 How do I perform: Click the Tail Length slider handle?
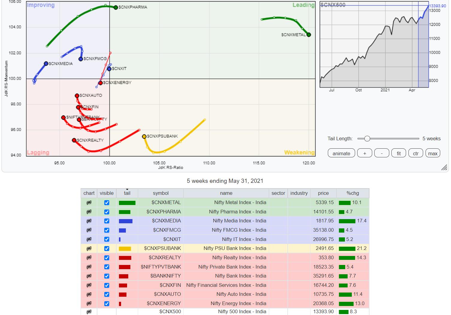pos(367,138)
